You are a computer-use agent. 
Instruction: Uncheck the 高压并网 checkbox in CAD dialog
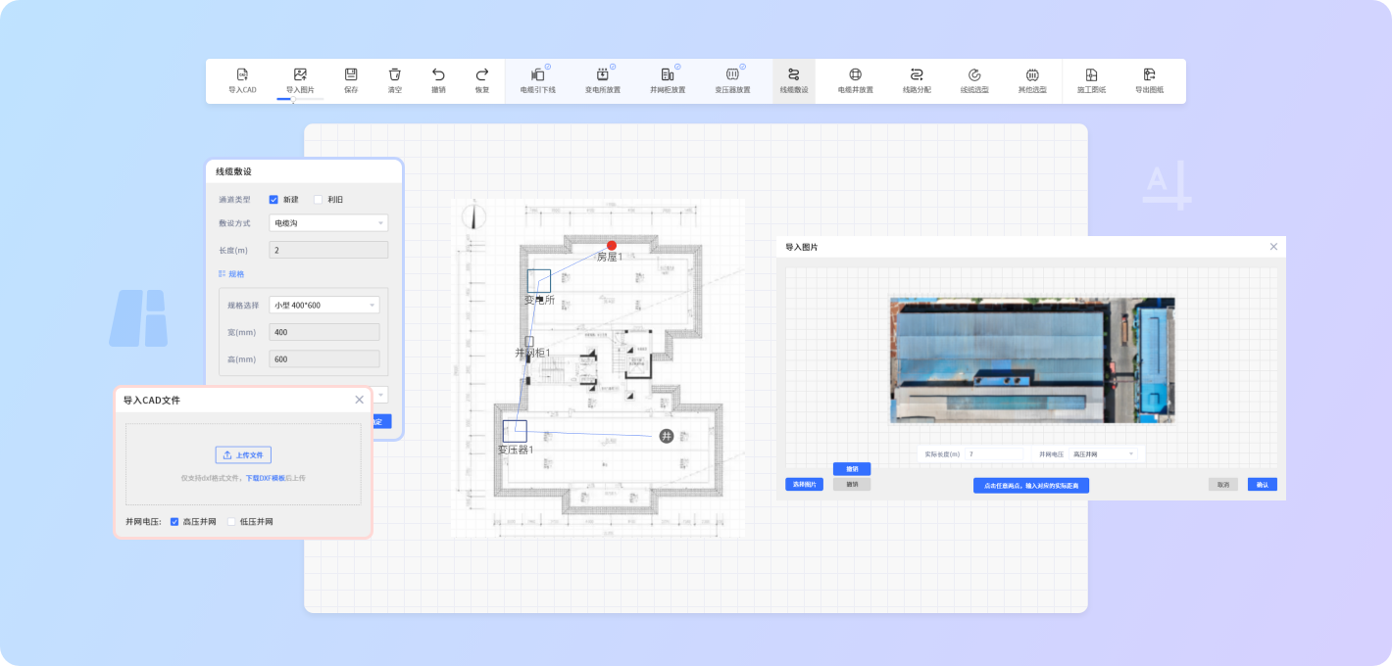point(174,522)
